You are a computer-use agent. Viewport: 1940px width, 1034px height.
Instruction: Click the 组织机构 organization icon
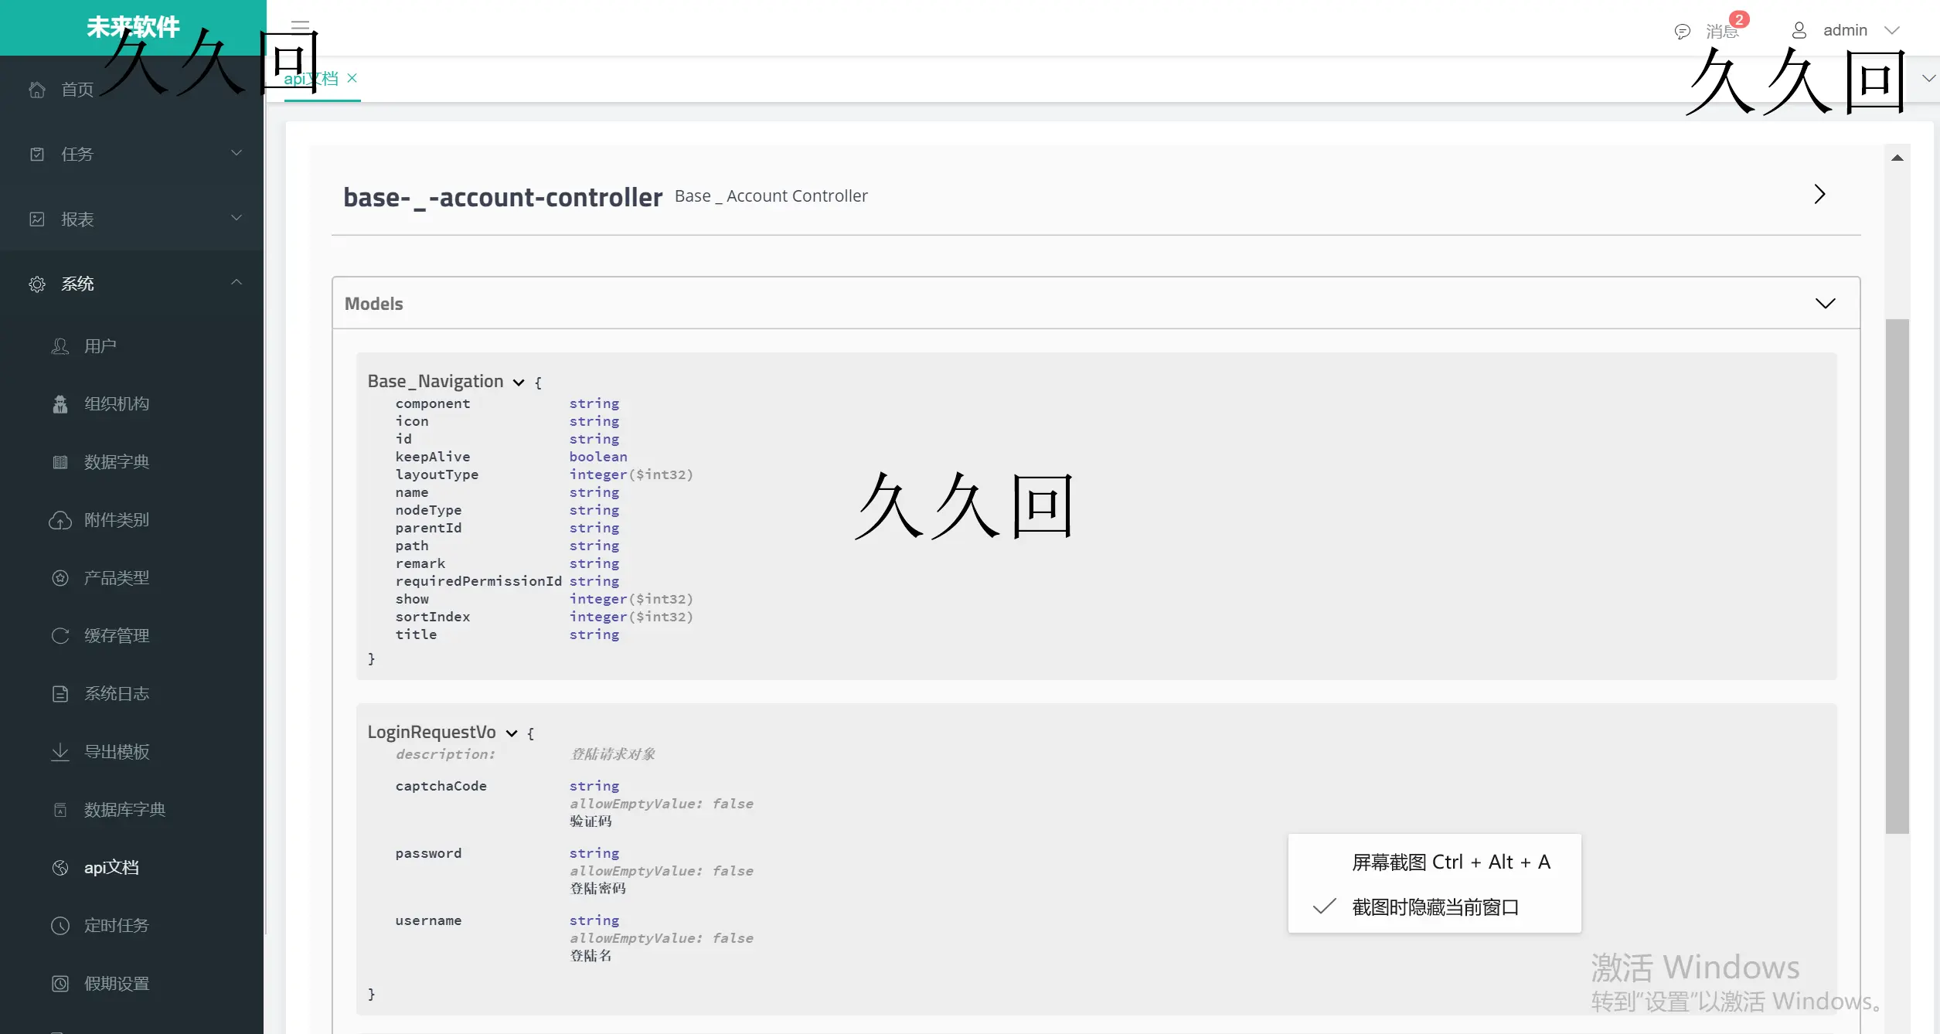[61, 403]
